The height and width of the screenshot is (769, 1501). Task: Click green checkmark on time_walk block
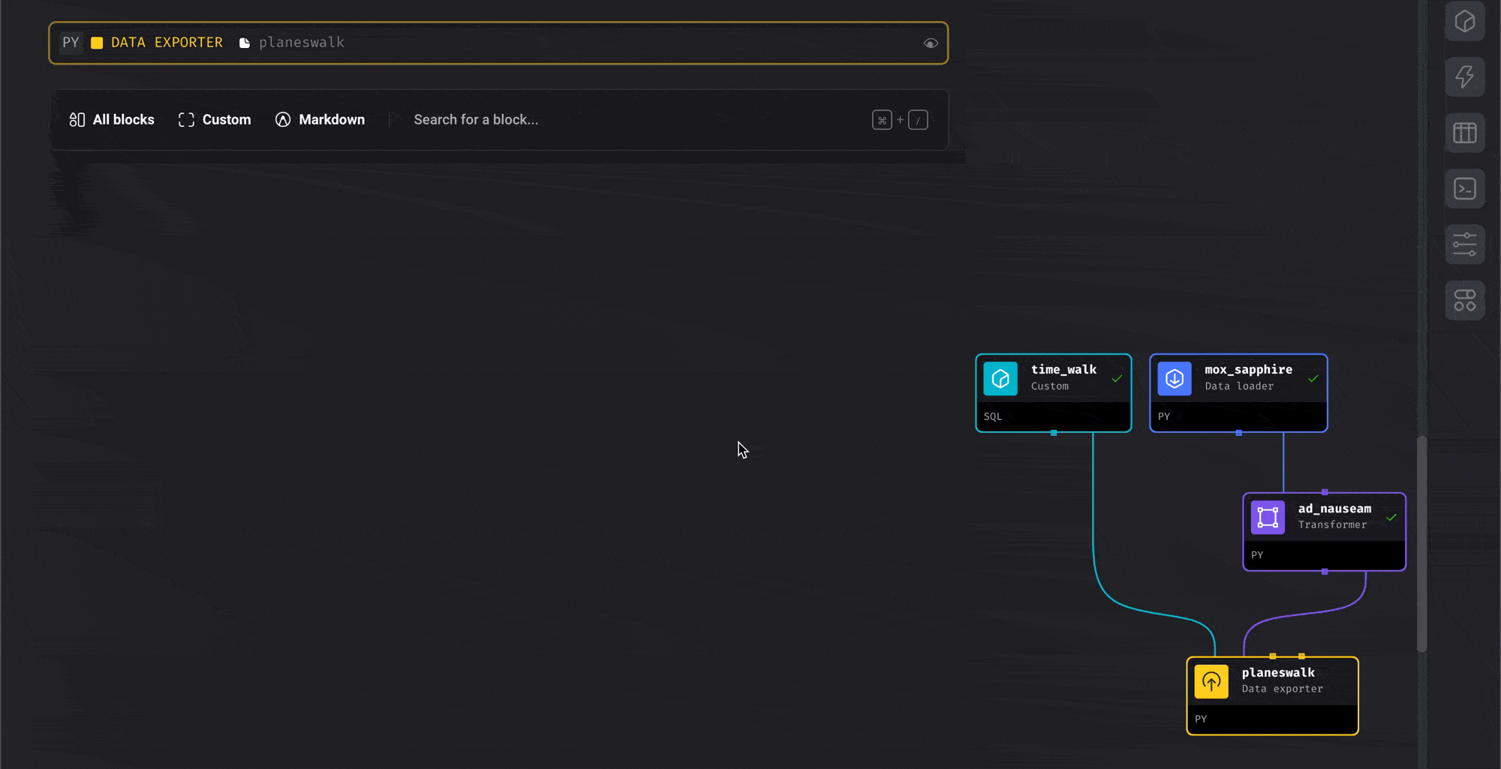(1117, 379)
